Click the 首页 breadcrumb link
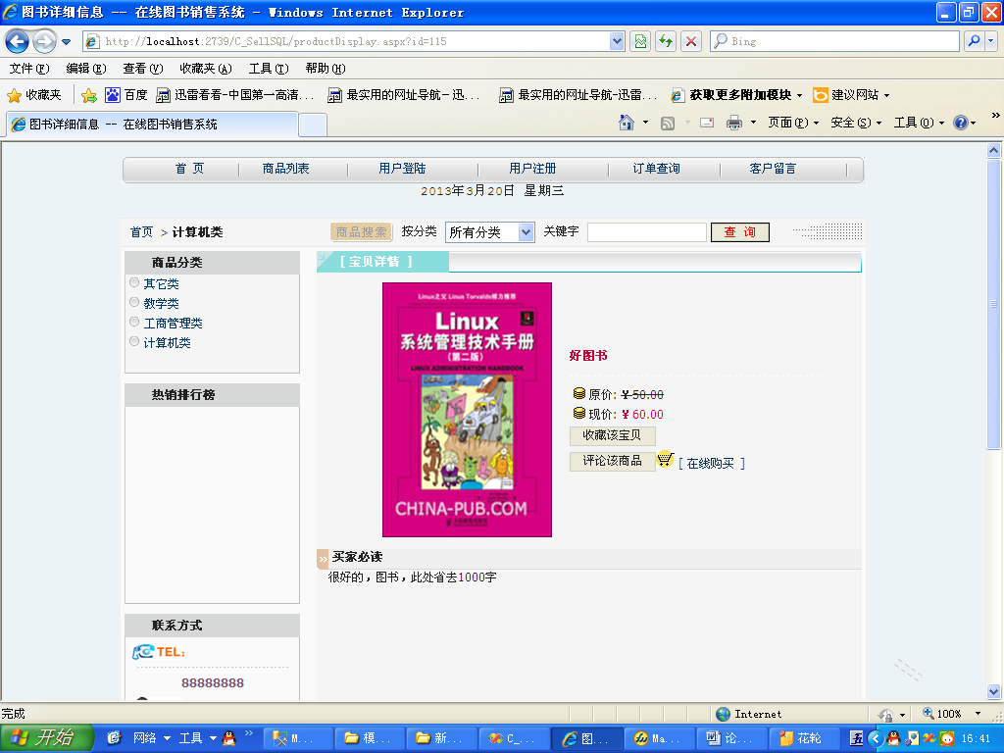This screenshot has width=1004, height=753. (x=141, y=232)
